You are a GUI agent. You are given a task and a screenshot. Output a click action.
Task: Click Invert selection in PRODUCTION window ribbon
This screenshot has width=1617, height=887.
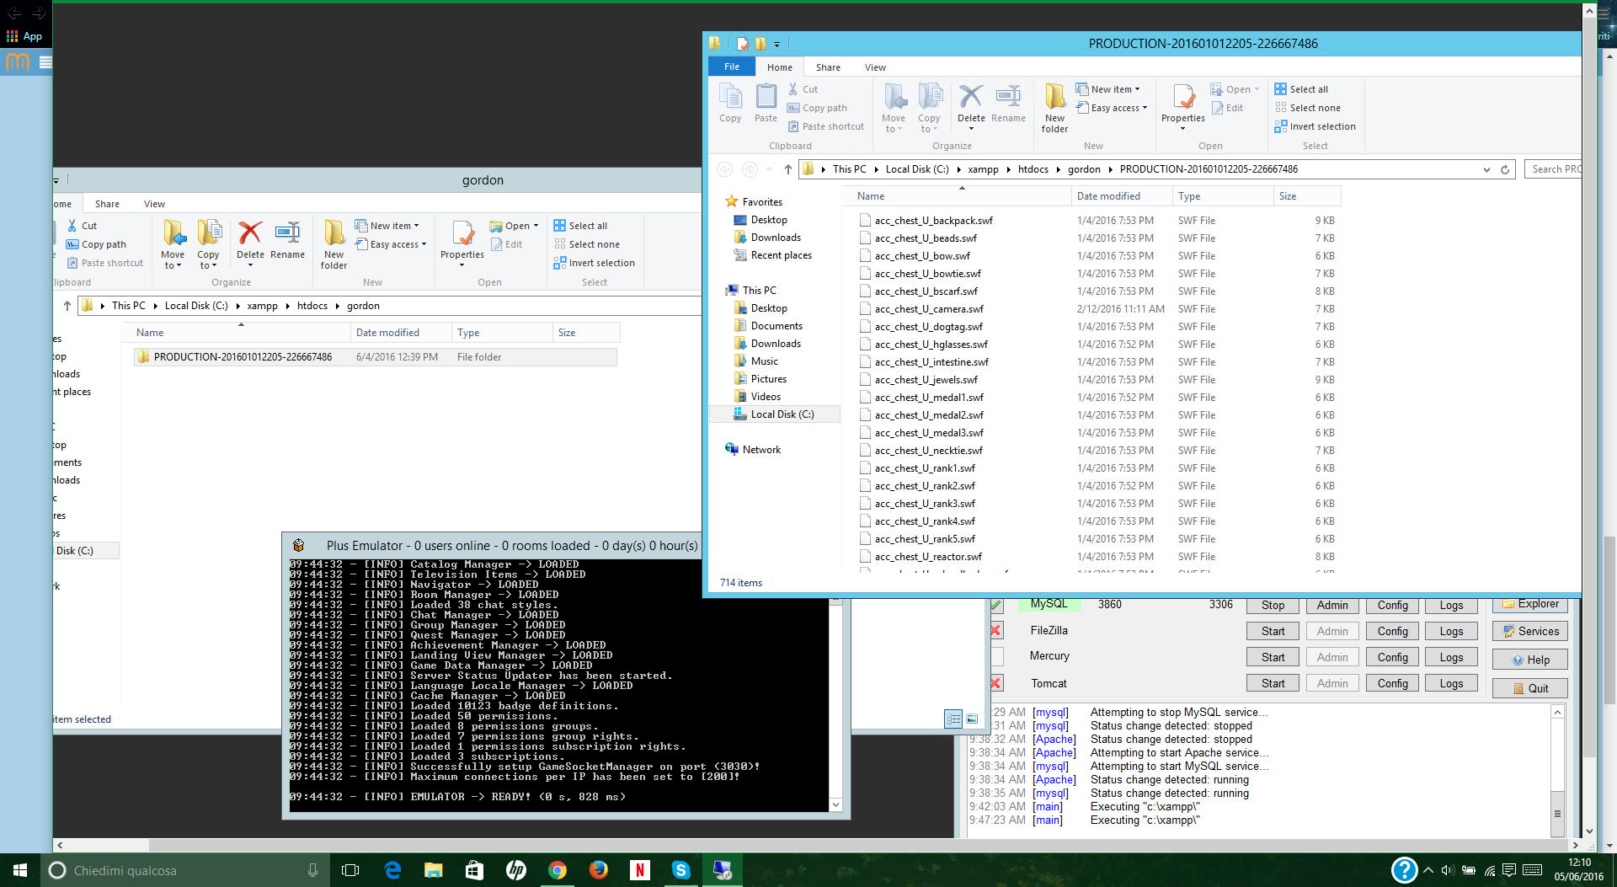coord(1315,126)
